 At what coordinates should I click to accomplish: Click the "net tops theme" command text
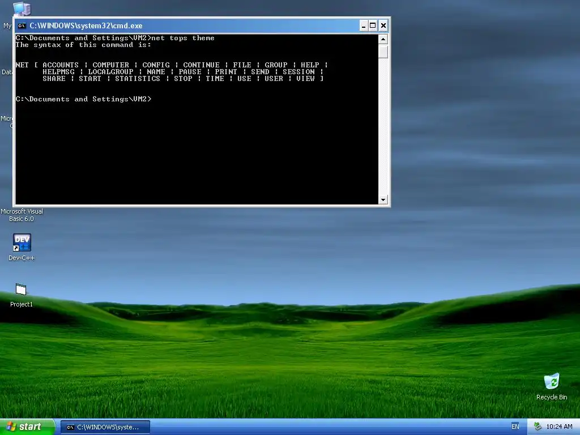(183, 38)
